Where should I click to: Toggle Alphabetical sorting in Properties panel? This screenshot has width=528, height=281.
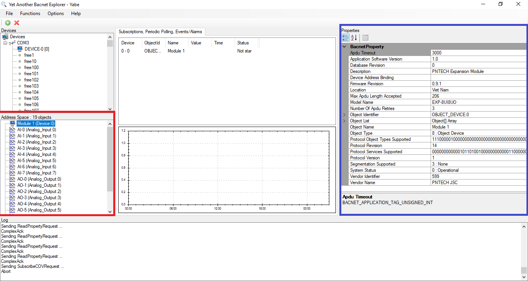354,37
